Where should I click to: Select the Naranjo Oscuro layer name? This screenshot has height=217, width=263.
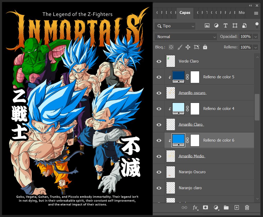click(x=192, y=172)
